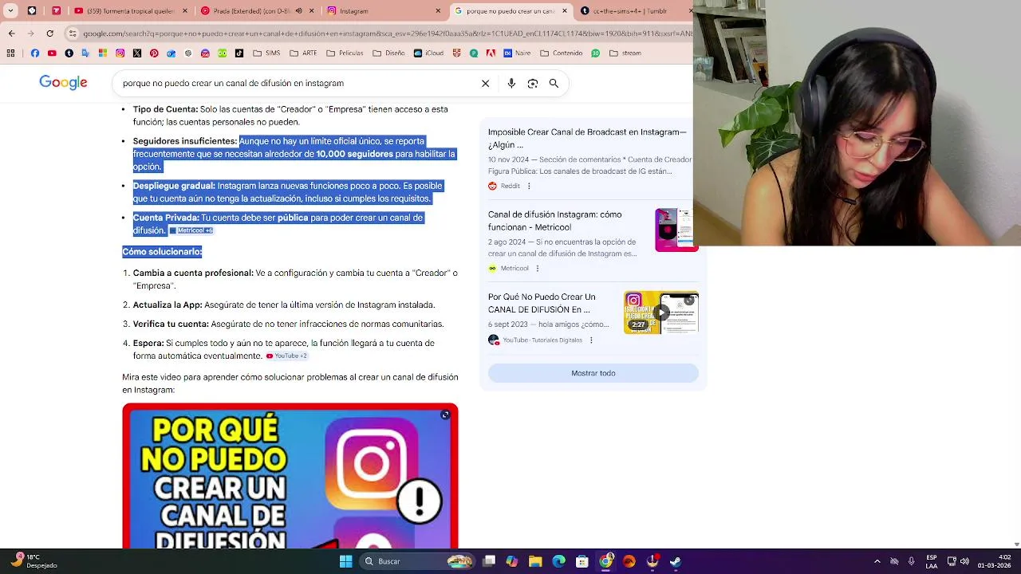Open the Microsoft bookmark icon

103,53
